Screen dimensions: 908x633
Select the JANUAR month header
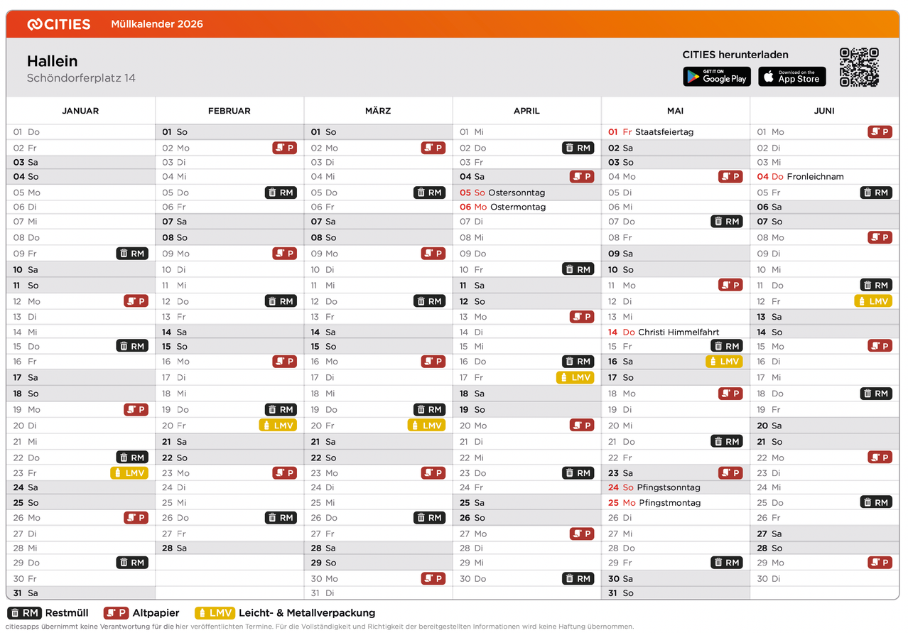[80, 111]
